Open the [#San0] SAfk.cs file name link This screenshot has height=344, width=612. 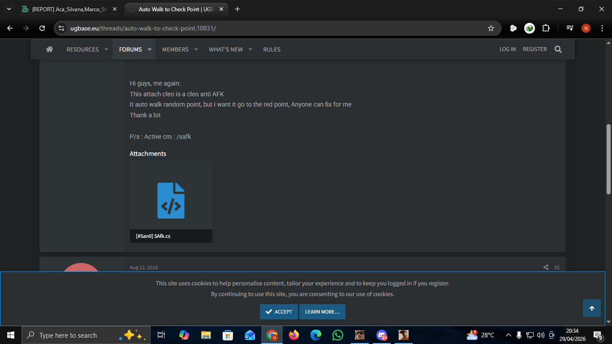tap(153, 236)
